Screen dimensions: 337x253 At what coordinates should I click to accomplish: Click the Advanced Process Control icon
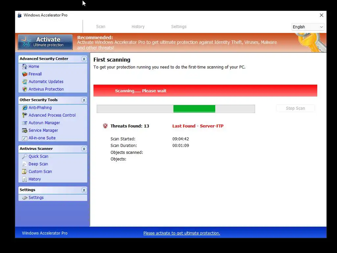(25, 115)
